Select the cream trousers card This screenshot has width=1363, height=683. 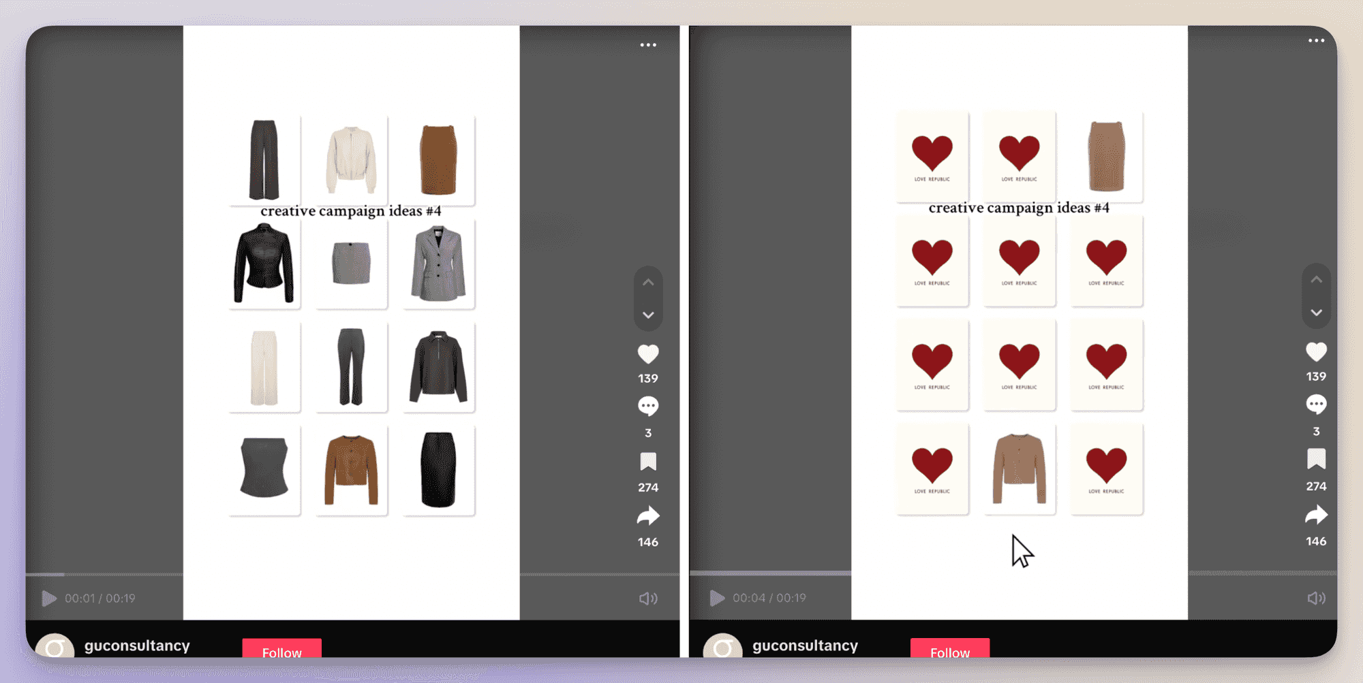[264, 367]
